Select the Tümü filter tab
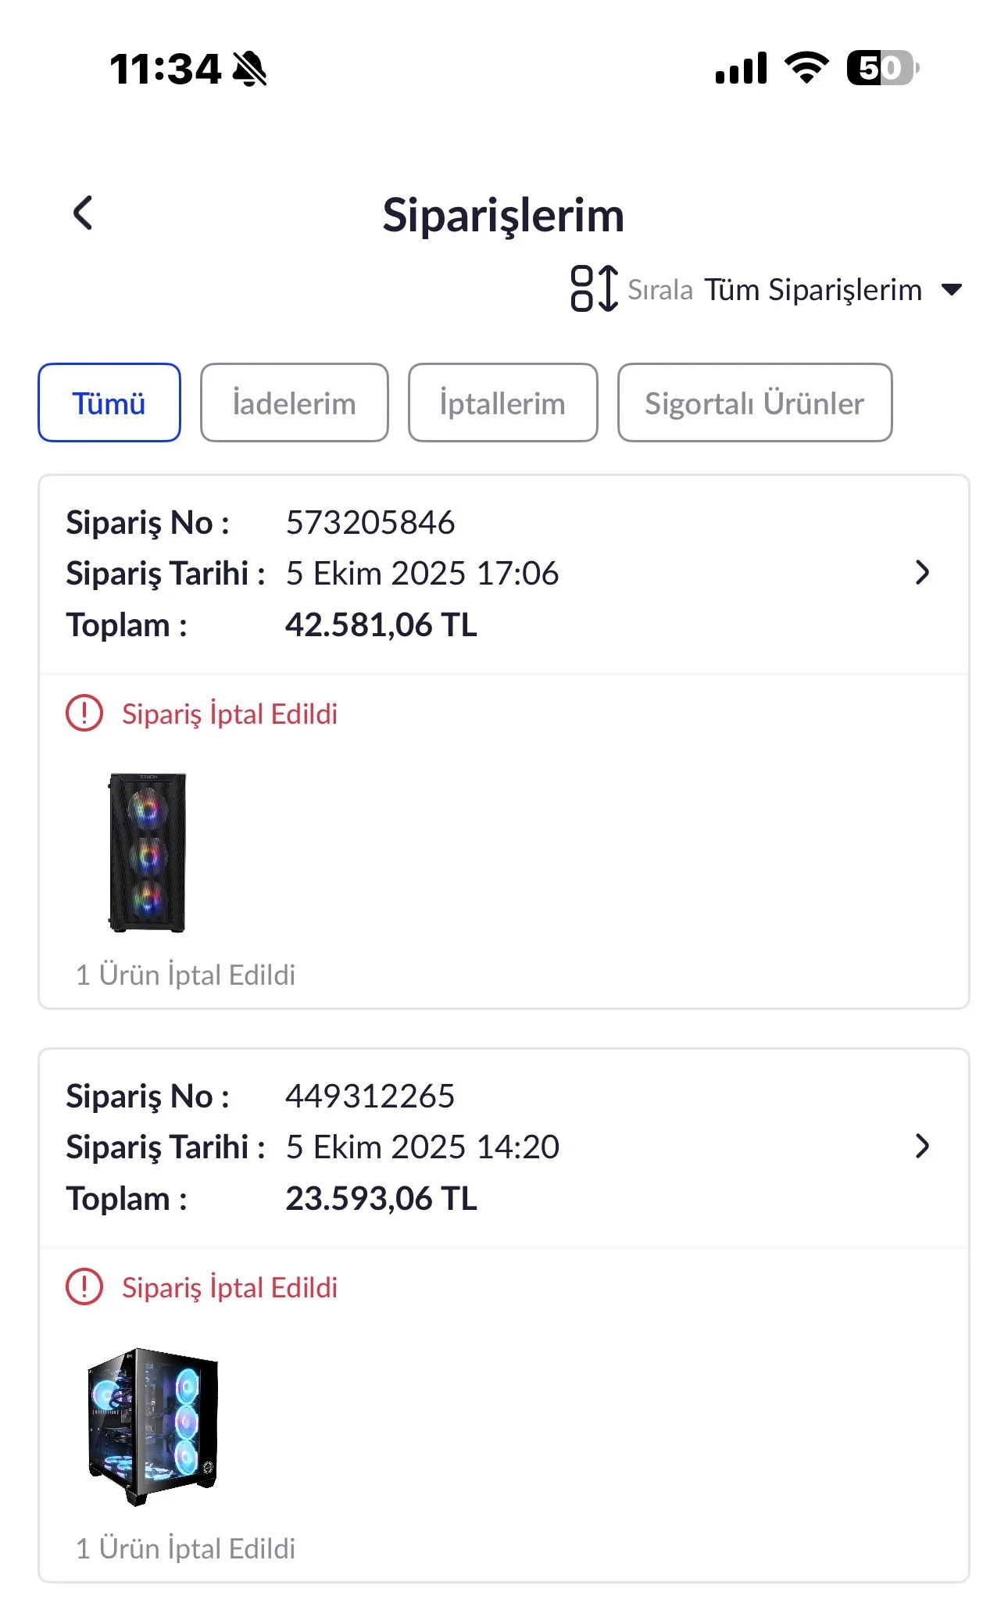This screenshot has height=1603, width=1008. (x=109, y=403)
